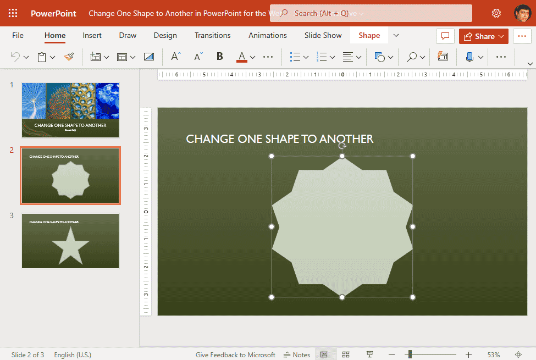The image size is (536, 360).
Task: Open the New Slide dropdown arrow
Action: [x=106, y=56]
